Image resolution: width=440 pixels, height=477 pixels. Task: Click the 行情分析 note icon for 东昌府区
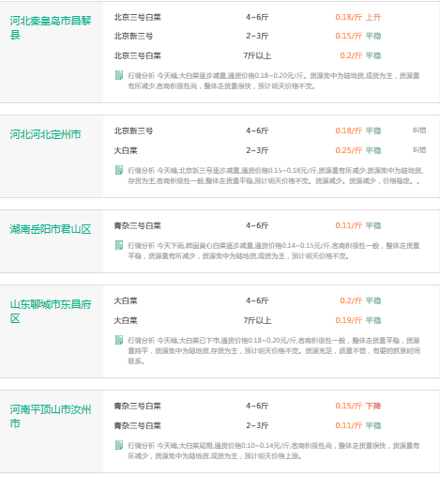pyautogui.click(x=119, y=340)
